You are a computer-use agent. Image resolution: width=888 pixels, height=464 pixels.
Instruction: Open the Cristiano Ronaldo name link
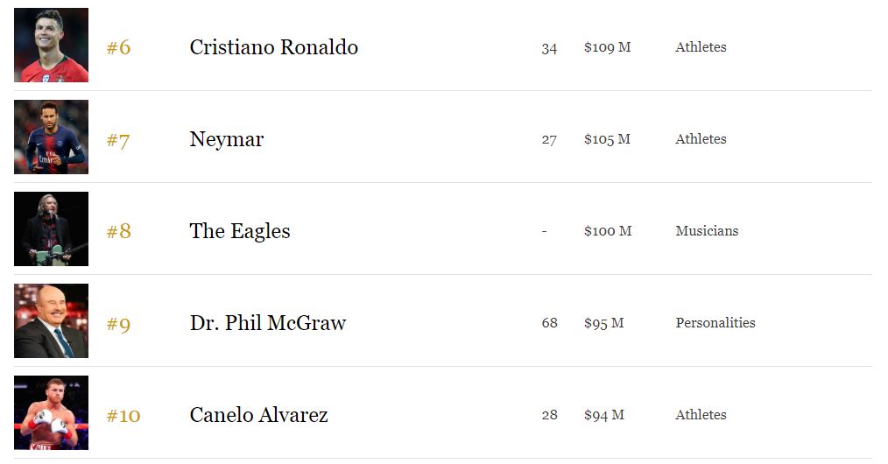click(273, 47)
